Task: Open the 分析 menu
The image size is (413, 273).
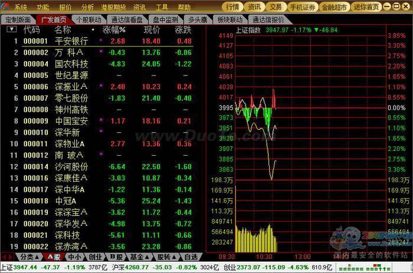Action: click(87, 8)
